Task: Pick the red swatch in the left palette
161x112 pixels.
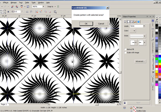Action: (157, 66)
